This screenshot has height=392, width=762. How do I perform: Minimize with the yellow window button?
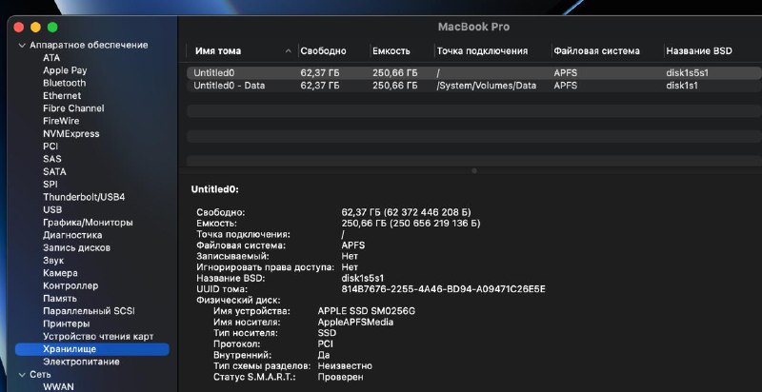[35, 28]
